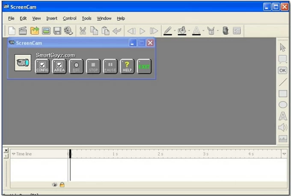The image size is (291, 196).
Task: Open dropdown at timeline ruler right end
Action: tap(284, 154)
